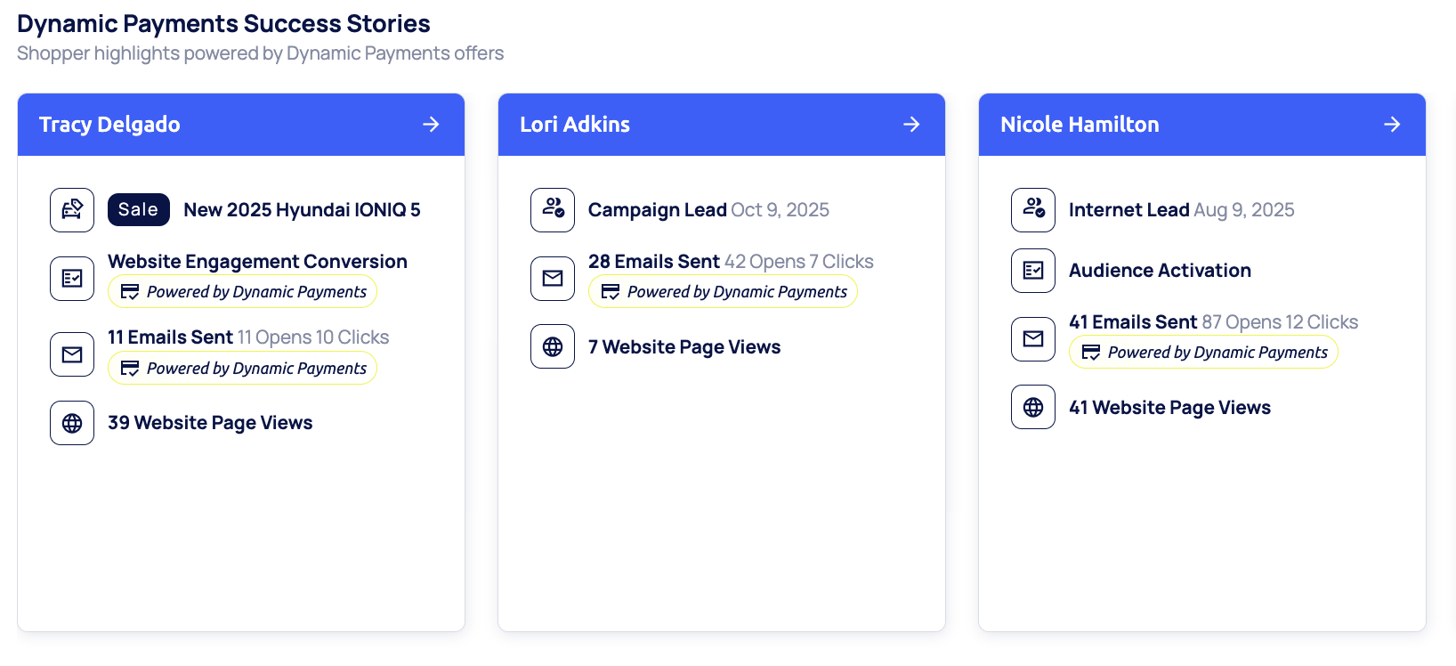Click the Internet Lead person icon

coord(1033,210)
